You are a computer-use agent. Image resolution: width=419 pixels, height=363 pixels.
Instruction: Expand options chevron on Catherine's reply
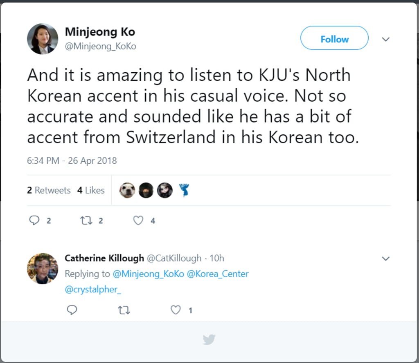coord(385,258)
